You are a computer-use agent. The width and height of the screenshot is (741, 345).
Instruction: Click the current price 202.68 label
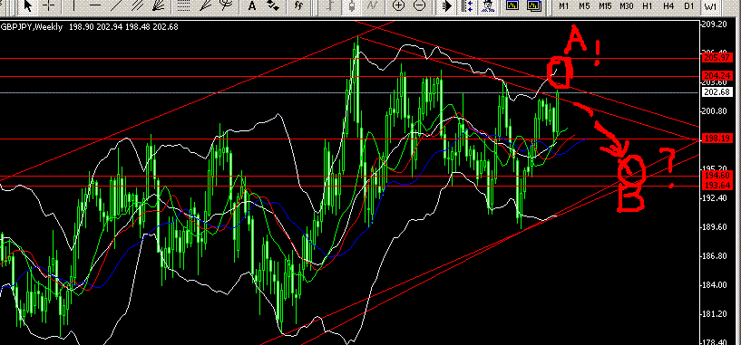click(x=717, y=92)
